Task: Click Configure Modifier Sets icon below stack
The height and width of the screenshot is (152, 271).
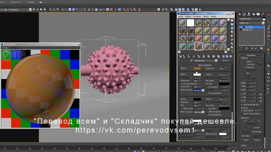Action: click(x=262, y=49)
